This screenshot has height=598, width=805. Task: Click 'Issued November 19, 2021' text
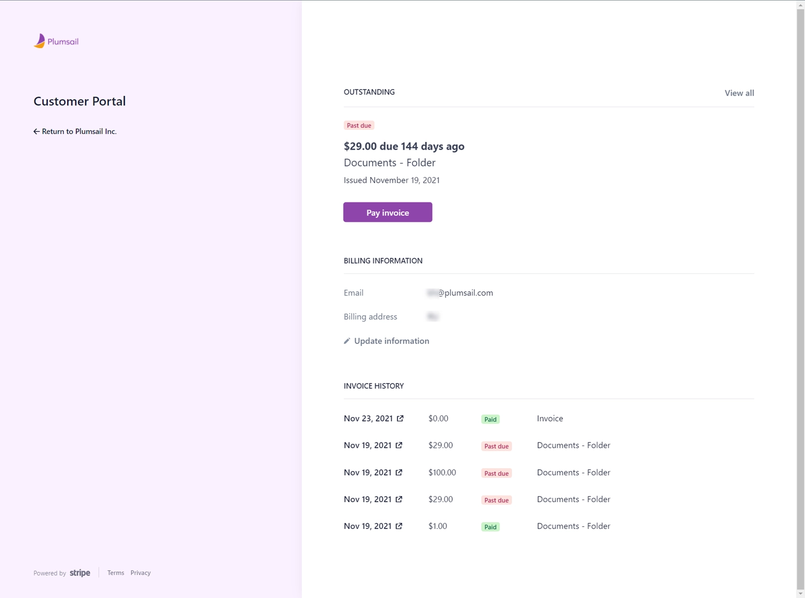click(391, 180)
